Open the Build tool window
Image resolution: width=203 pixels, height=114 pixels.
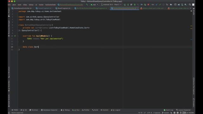pyautogui.click(x=95, y=110)
